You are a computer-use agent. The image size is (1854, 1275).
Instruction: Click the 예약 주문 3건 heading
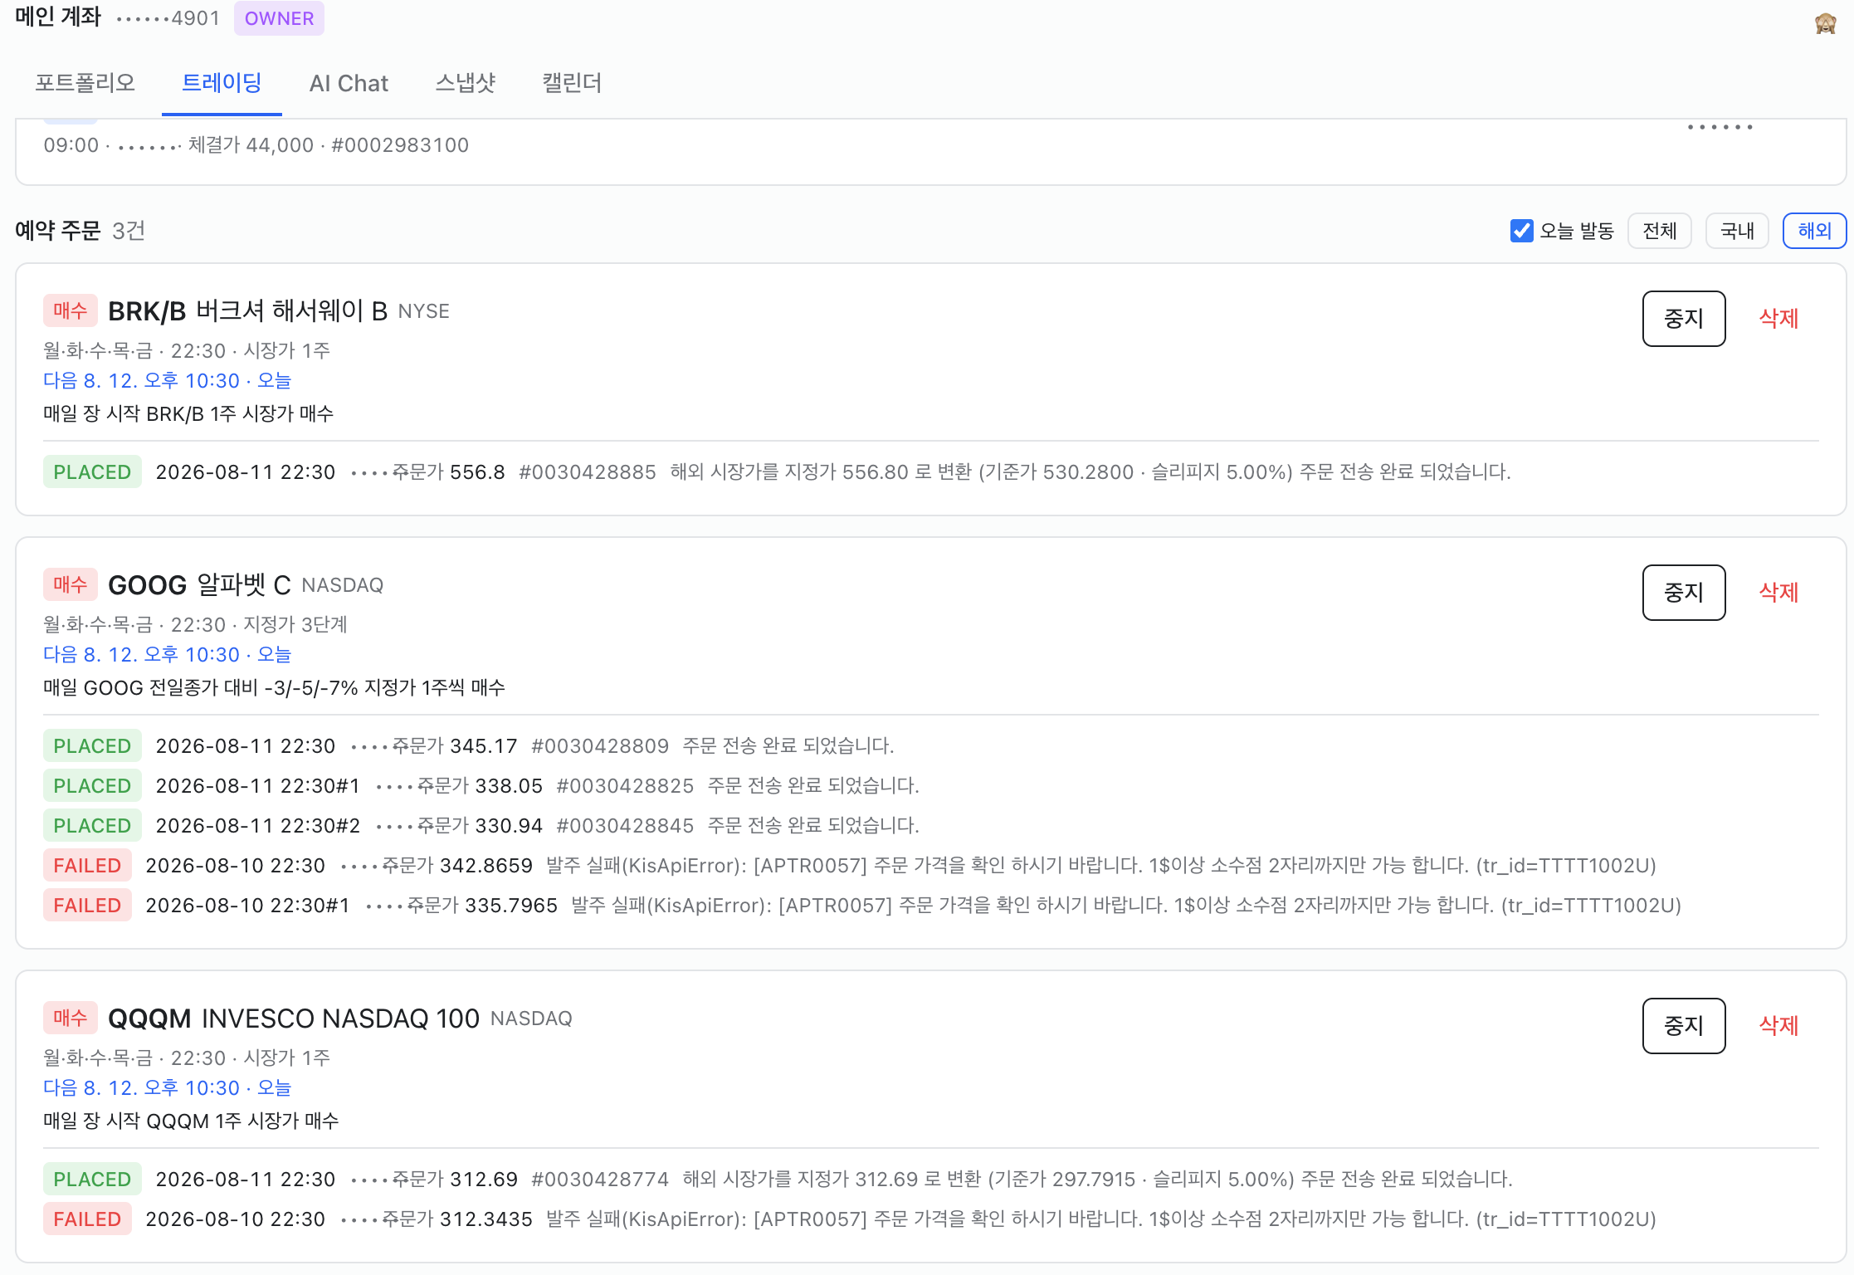[x=81, y=231]
